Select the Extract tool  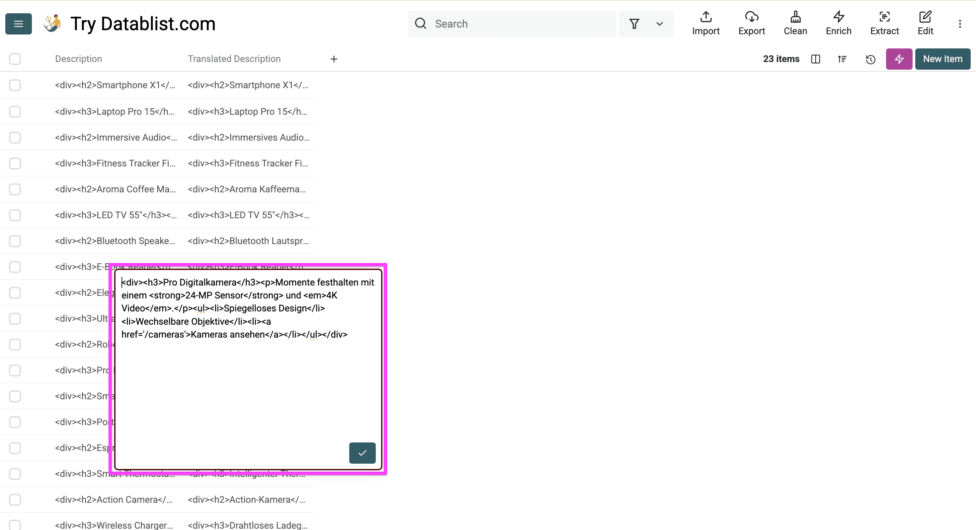[885, 24]
